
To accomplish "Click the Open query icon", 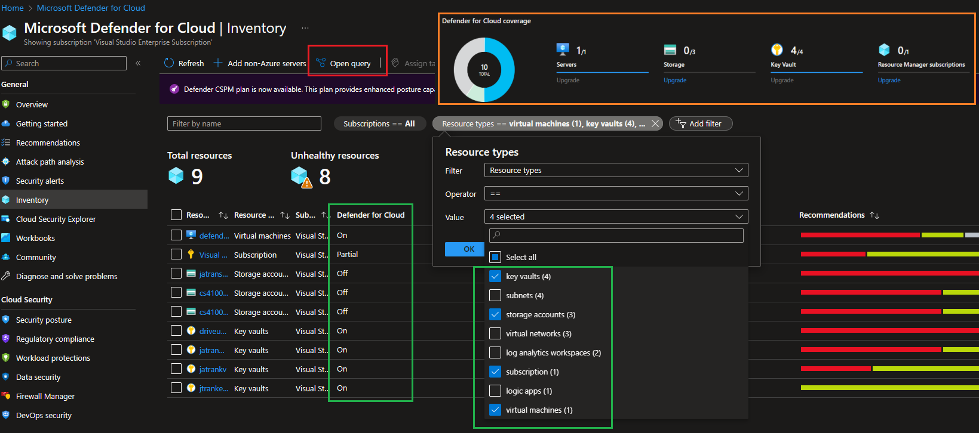I will [321, 63].
